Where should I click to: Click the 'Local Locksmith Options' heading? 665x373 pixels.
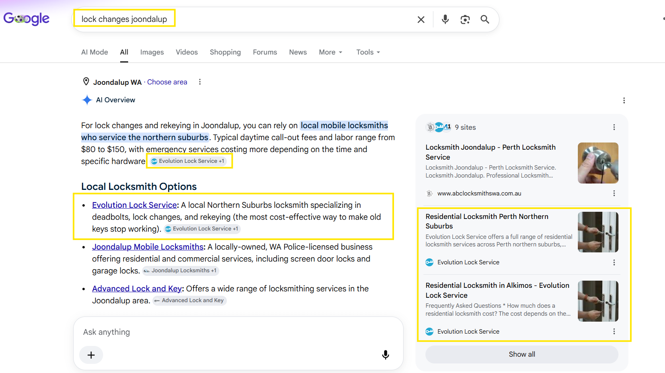pyautogui.click(x=139, y=187)
